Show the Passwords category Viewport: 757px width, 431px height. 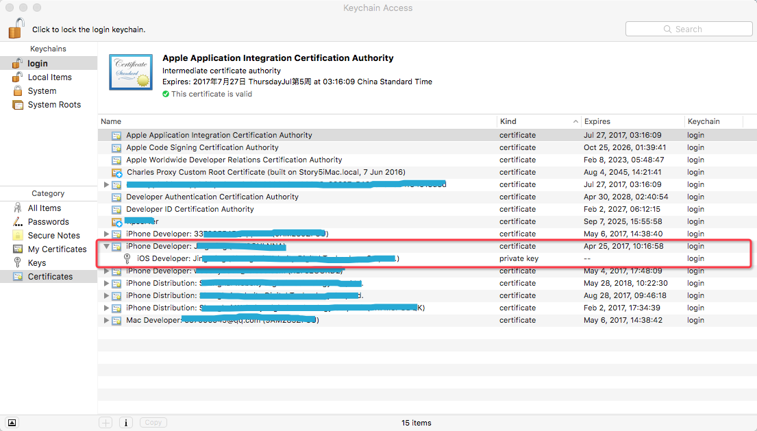pos(48,221)
